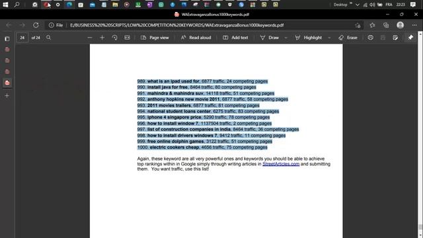
Task: Click the 'install java for free' keyword line
Action: click(x=197, y=87)
